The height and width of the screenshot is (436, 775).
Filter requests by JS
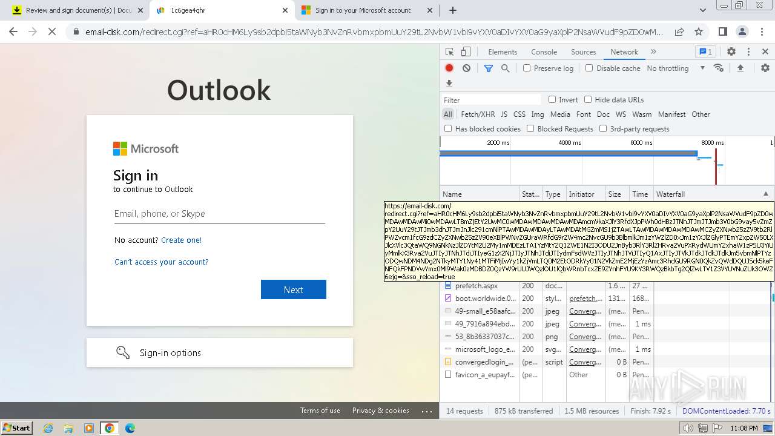point(504,114)
